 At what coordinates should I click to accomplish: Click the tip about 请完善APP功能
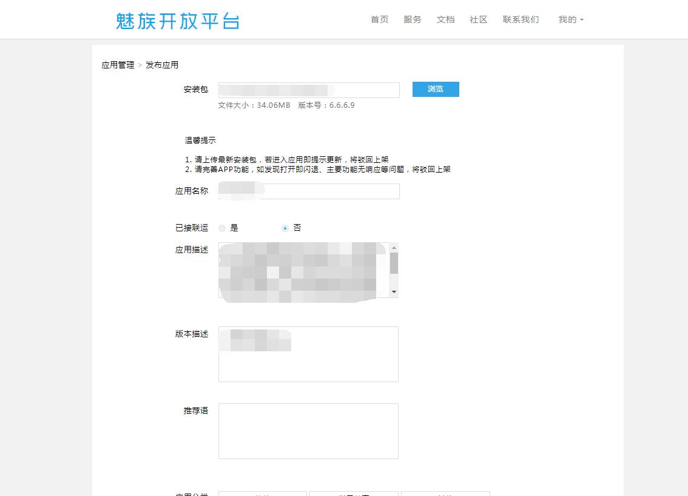tap(318, 169)
